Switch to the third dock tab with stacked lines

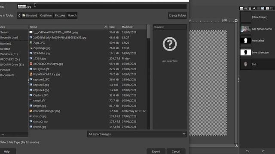point(250,8)
